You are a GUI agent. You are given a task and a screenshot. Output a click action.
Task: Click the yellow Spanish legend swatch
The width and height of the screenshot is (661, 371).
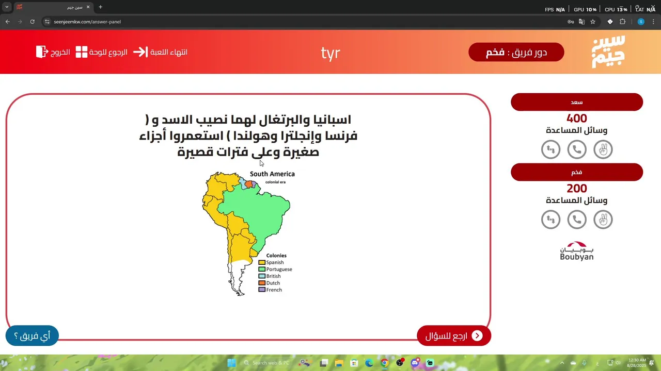pos(262,262)
